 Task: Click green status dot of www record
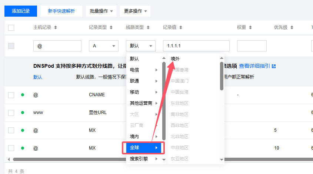(23, 113)
